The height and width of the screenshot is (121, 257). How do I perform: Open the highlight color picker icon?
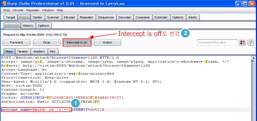242,42
